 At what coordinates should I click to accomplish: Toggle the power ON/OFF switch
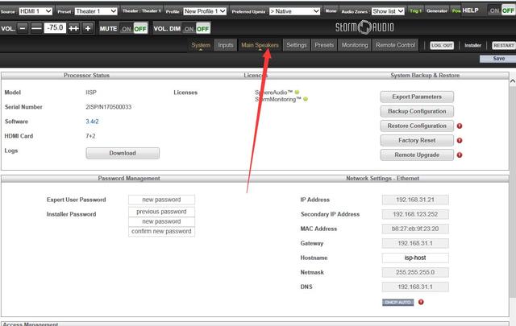point(501,10)
